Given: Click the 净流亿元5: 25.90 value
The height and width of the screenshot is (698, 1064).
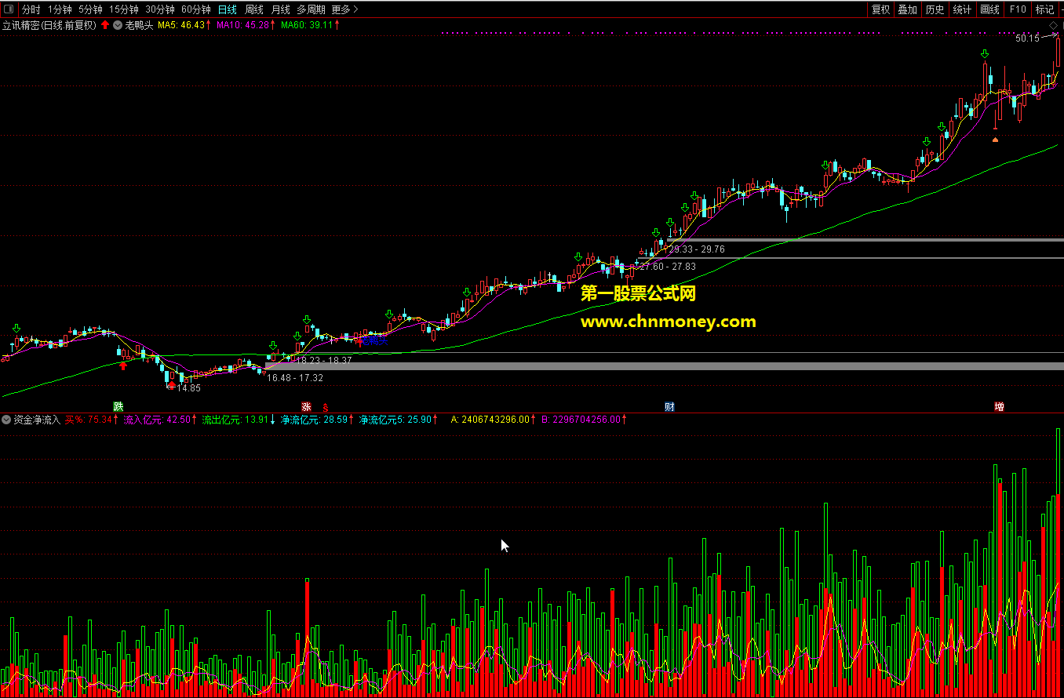Looking at the screenshot, I should (398, 420).
